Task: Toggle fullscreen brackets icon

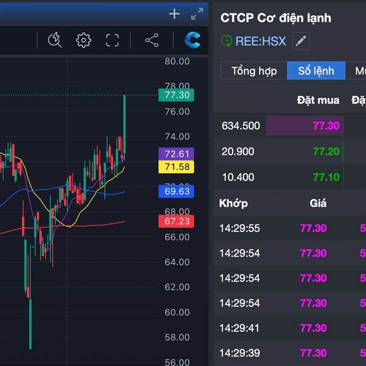Action: [x=112, y=40]
